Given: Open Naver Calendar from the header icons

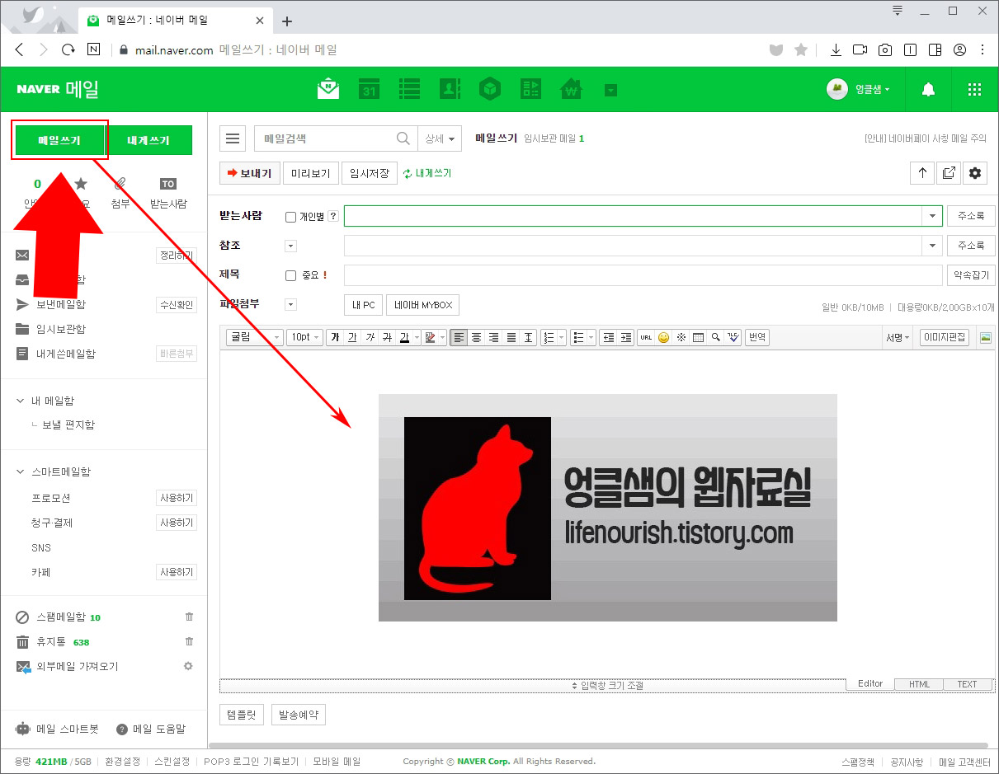Looking at the screenshot, I should (369, 88).
